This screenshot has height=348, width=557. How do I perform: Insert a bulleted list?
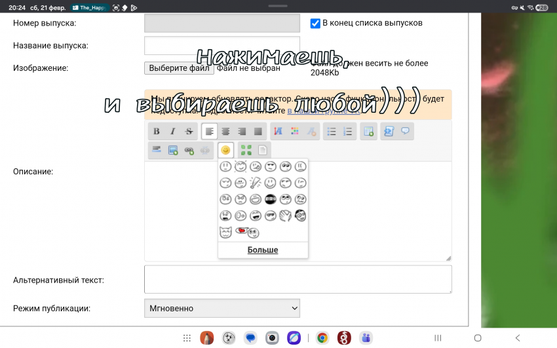(332, 131)
